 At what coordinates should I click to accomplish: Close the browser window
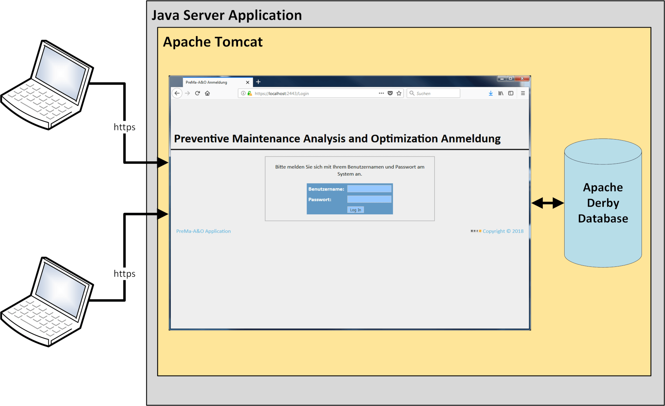point(522,79)
